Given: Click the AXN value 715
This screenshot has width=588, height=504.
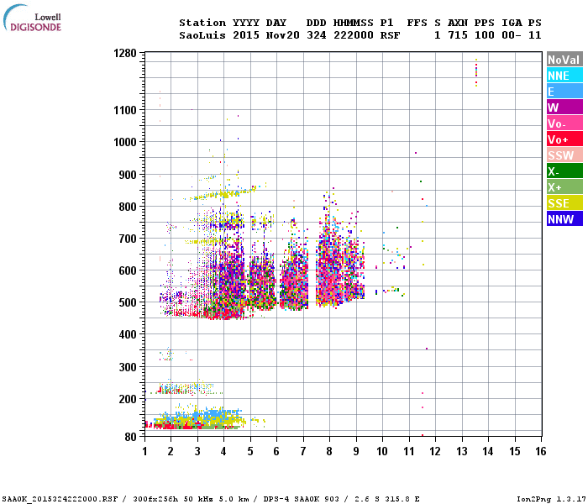Looking at the screenshot, I should pyautogui.click(x=458, y=35).
